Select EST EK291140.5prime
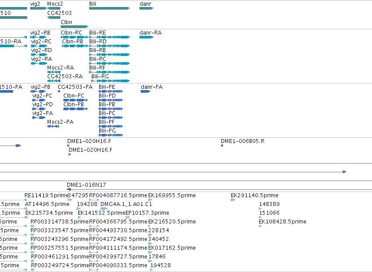The height and width of the screenshot is (272, 372). click(x=254, y=195)
